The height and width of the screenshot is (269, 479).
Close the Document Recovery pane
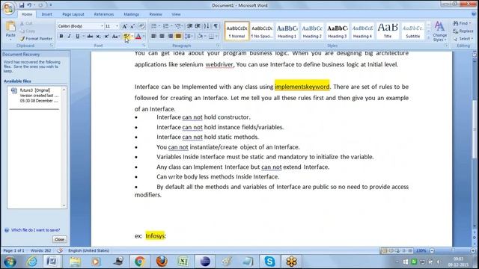pos(59,239)
